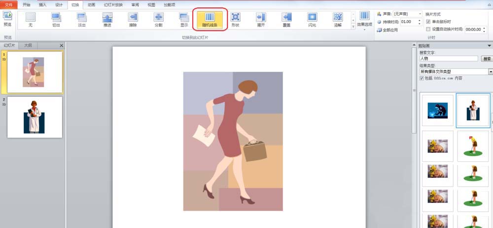
Task: Open the 动画 Animations tab
Action: click(92, 5)
